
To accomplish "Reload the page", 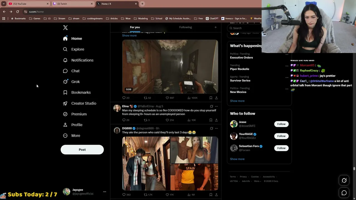I will [x=18, y=12].
